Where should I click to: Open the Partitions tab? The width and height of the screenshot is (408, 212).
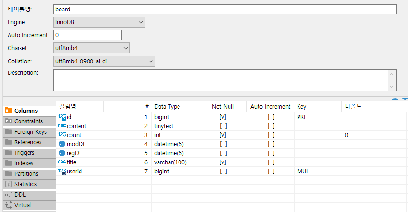click(30, 173)
